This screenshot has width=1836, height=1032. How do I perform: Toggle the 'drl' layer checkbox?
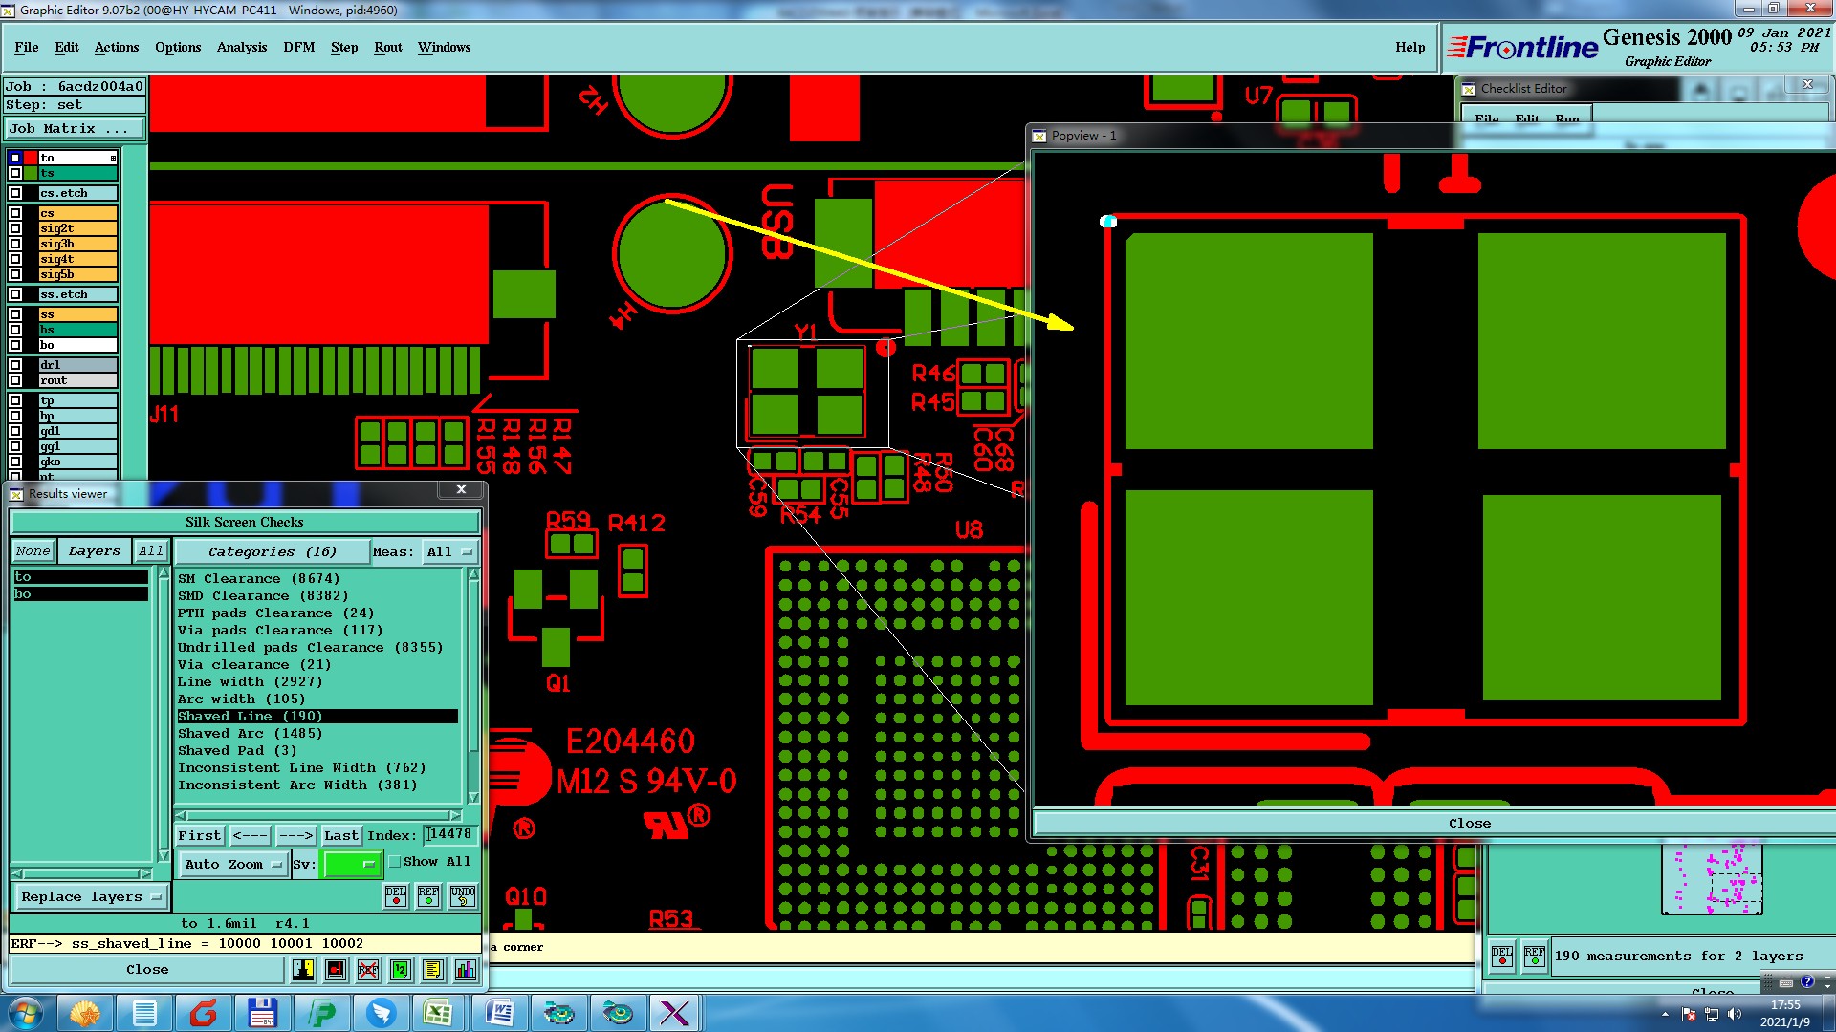(x=15, y=365)
